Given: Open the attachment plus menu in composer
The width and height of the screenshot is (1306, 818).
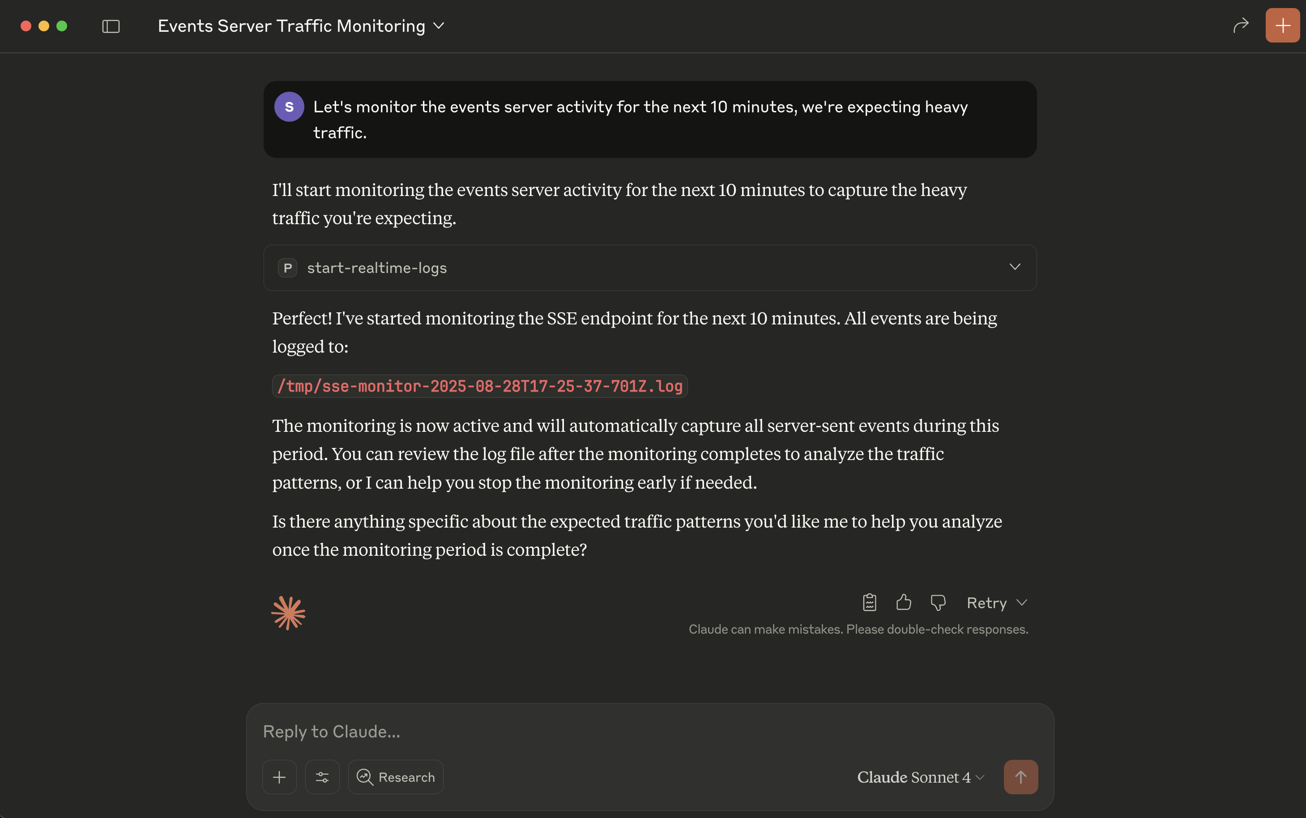Looking at the screenshot, I should 279,777.
